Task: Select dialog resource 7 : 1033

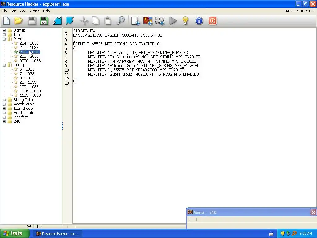Action: (27, 74)
